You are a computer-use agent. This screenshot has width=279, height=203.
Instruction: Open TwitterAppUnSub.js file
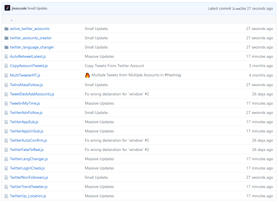[x=26, y=131]
